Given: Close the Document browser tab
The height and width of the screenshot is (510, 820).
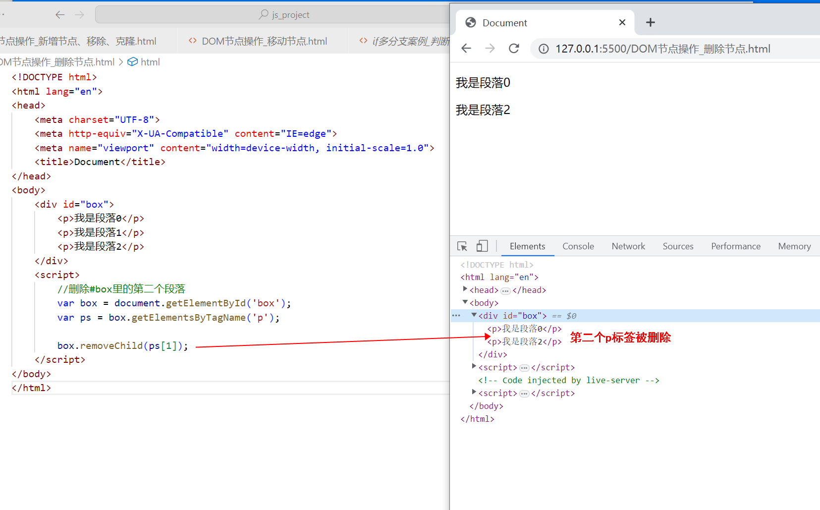Looking at the screenshot, I should point(622,22).
